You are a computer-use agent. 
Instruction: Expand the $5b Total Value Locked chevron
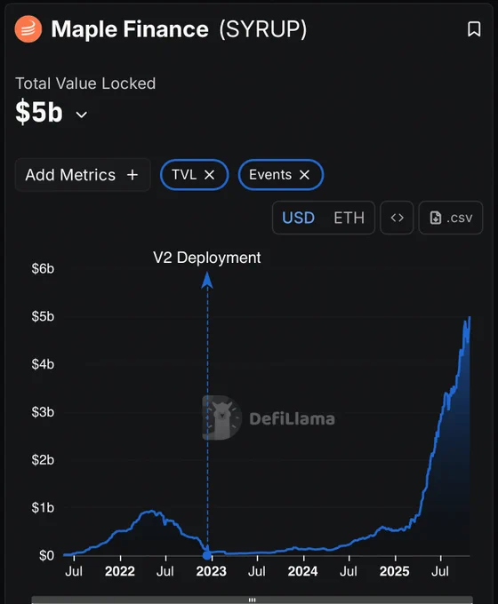[82, 115]
